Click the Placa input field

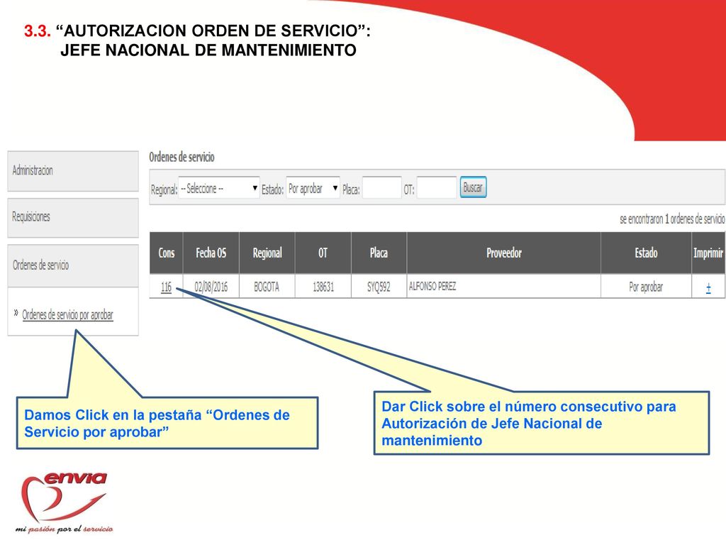coord(382,187)
